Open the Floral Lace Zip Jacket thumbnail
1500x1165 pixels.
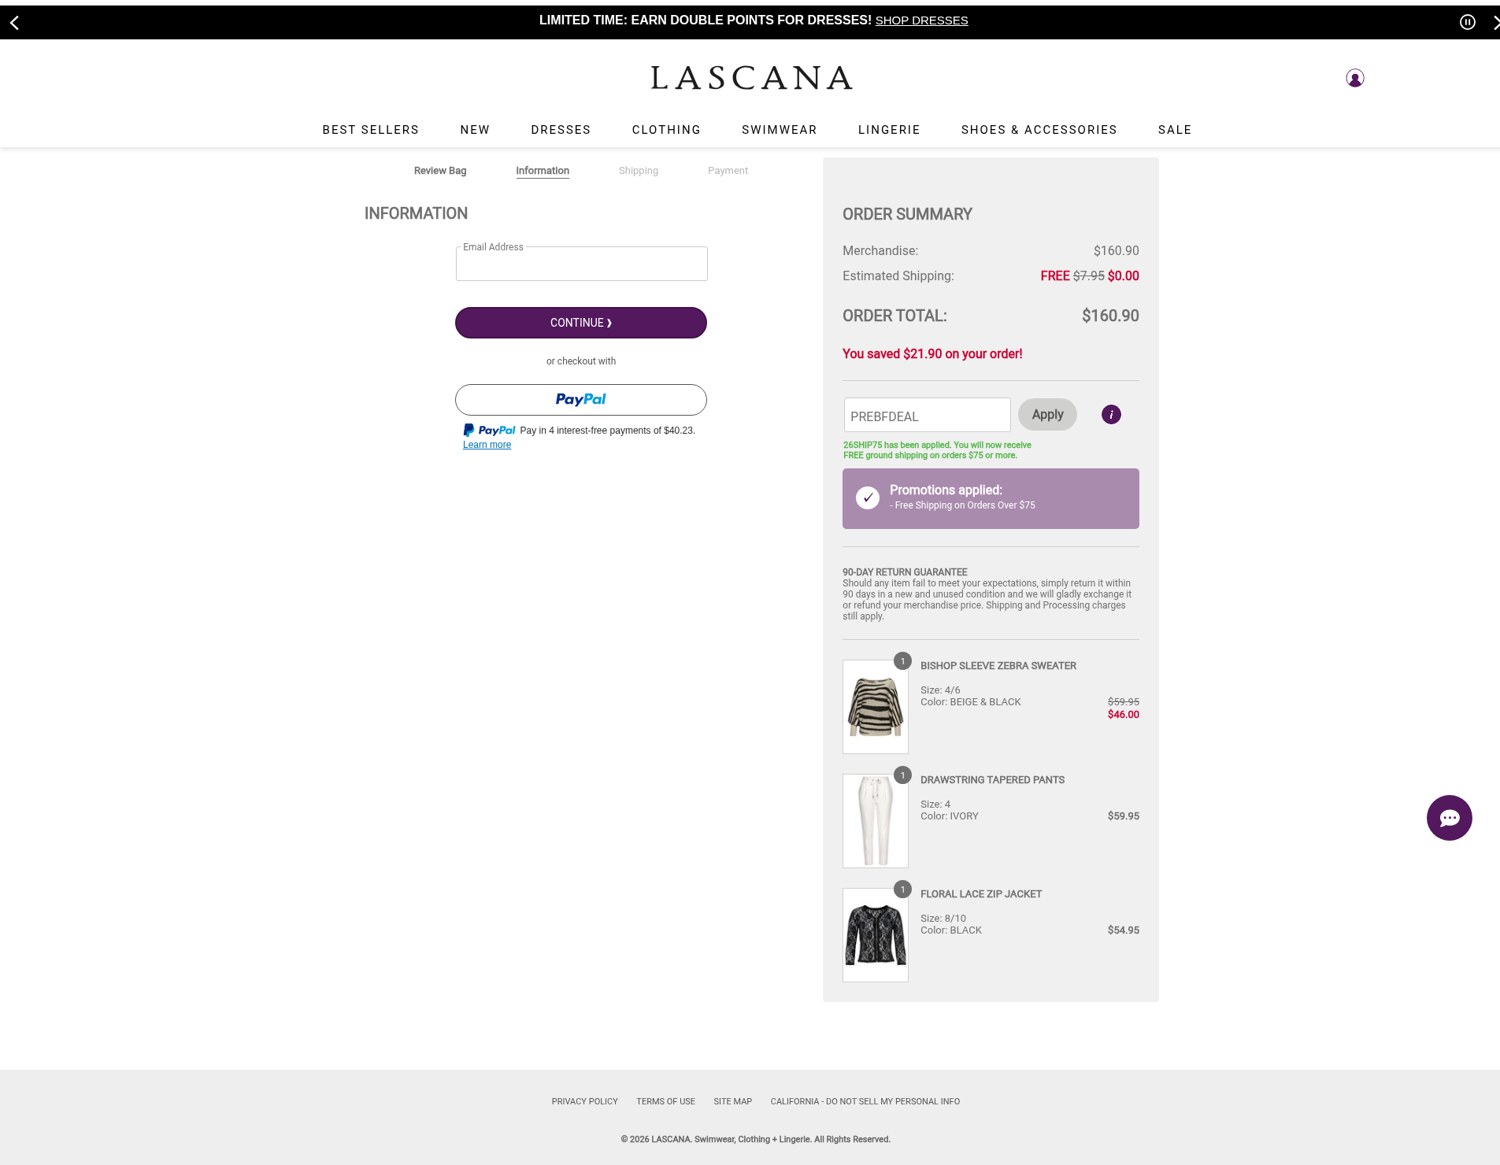875,935
